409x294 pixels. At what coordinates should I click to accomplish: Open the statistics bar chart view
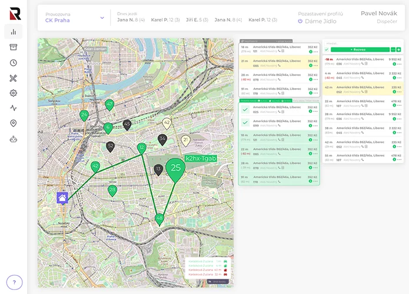point(13,32)
